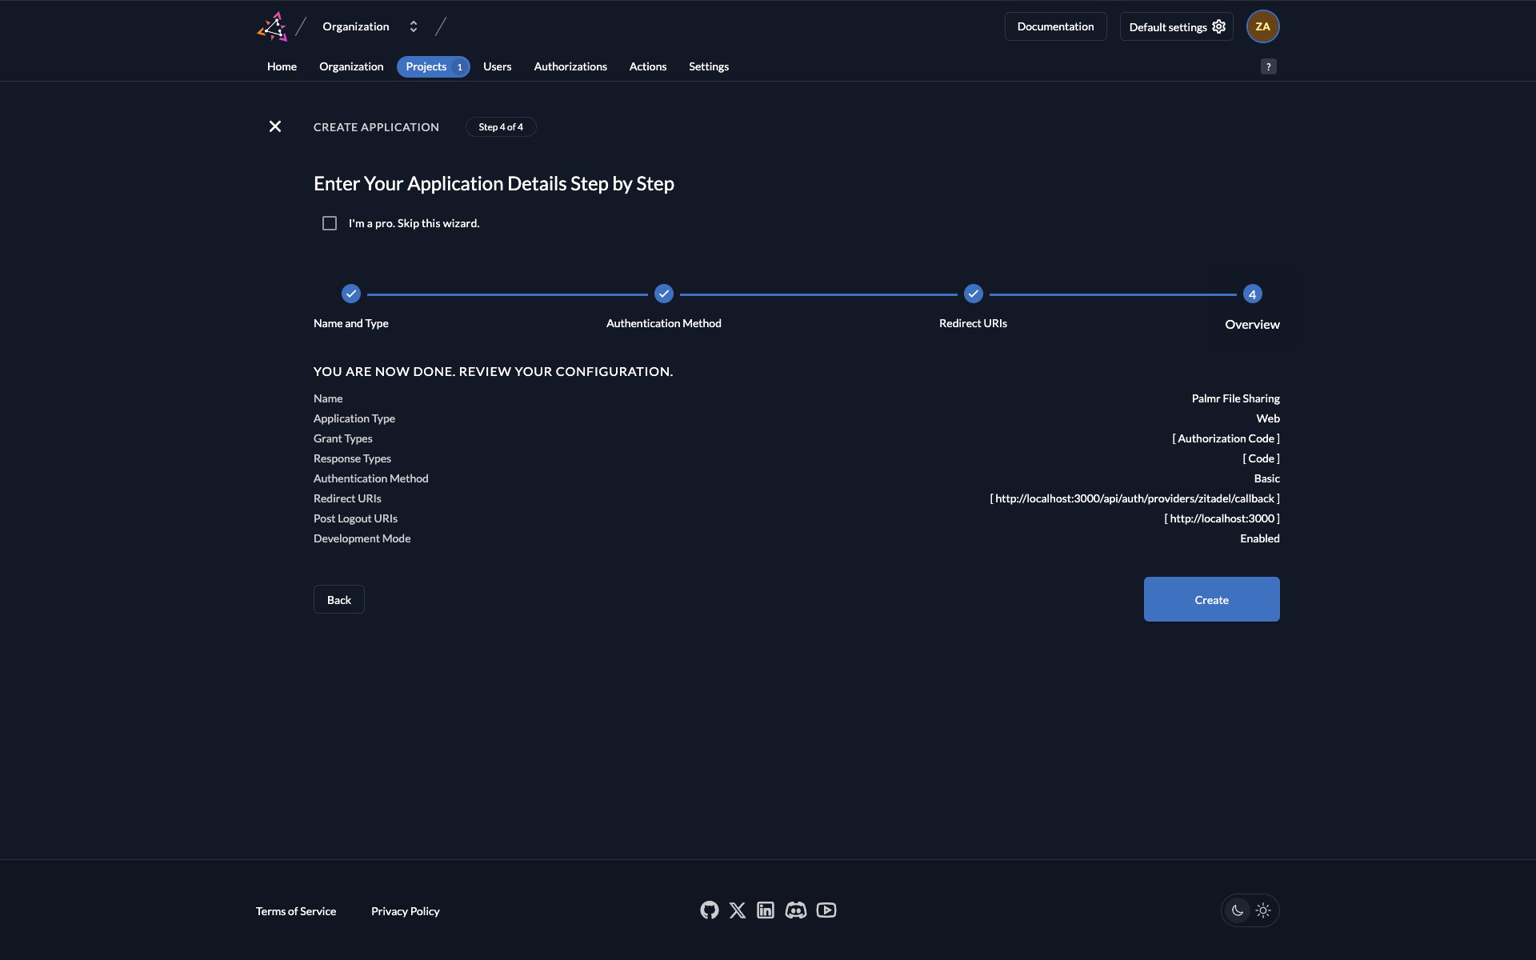Go to the Home tab
Image resolution: width=1536 pixels, height=960 pixels.
pyautogui.click(x=282, y=66)
